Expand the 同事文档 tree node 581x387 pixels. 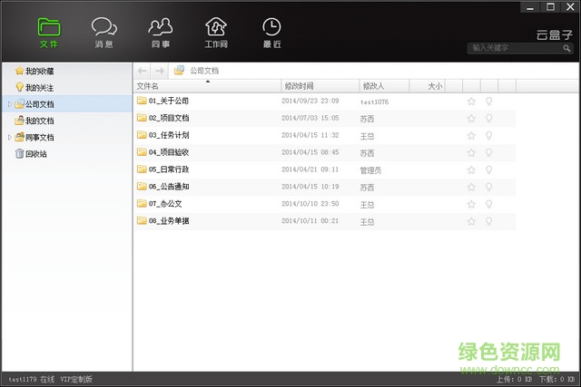pyautogui.click(x=9, y=138)
